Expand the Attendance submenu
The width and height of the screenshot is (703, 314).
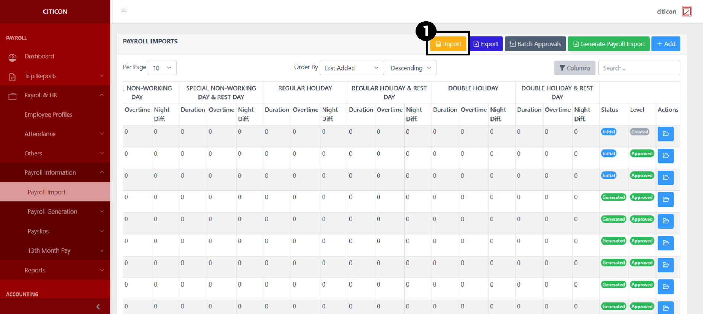tap(55, 134)
